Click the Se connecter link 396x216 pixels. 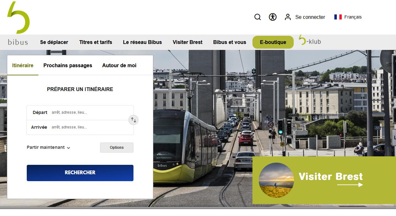[x=310, y=17]
